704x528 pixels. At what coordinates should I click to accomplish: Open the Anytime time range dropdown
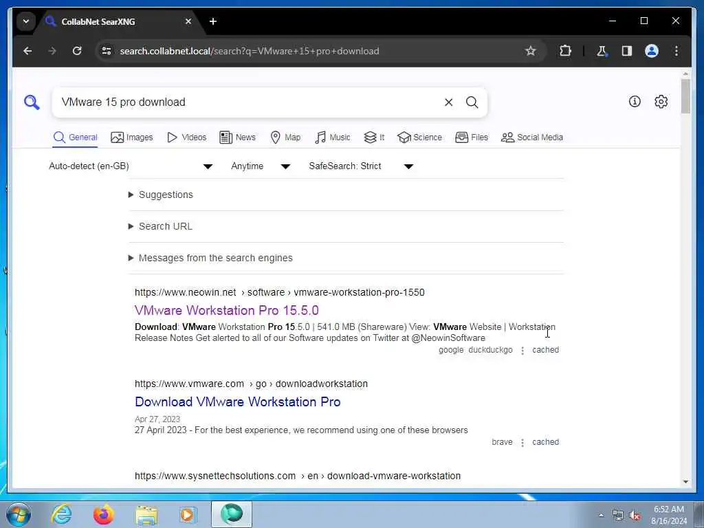pos(261,166)
